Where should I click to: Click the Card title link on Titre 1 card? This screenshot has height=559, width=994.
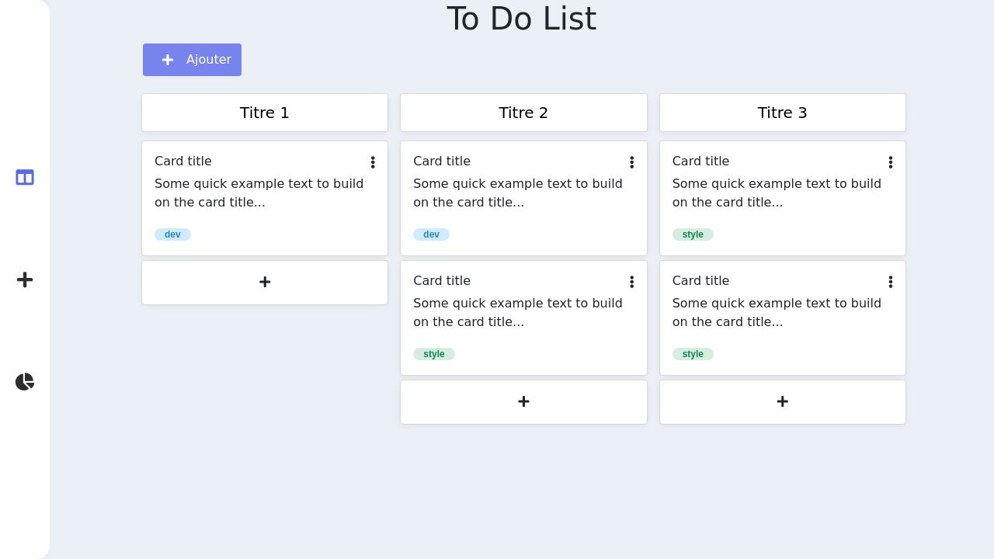pyautogui.click(x=183, y=161)
